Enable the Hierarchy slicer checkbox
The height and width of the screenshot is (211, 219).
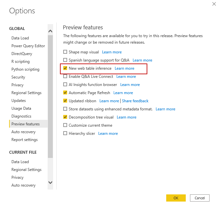click(x=65, y=134)
